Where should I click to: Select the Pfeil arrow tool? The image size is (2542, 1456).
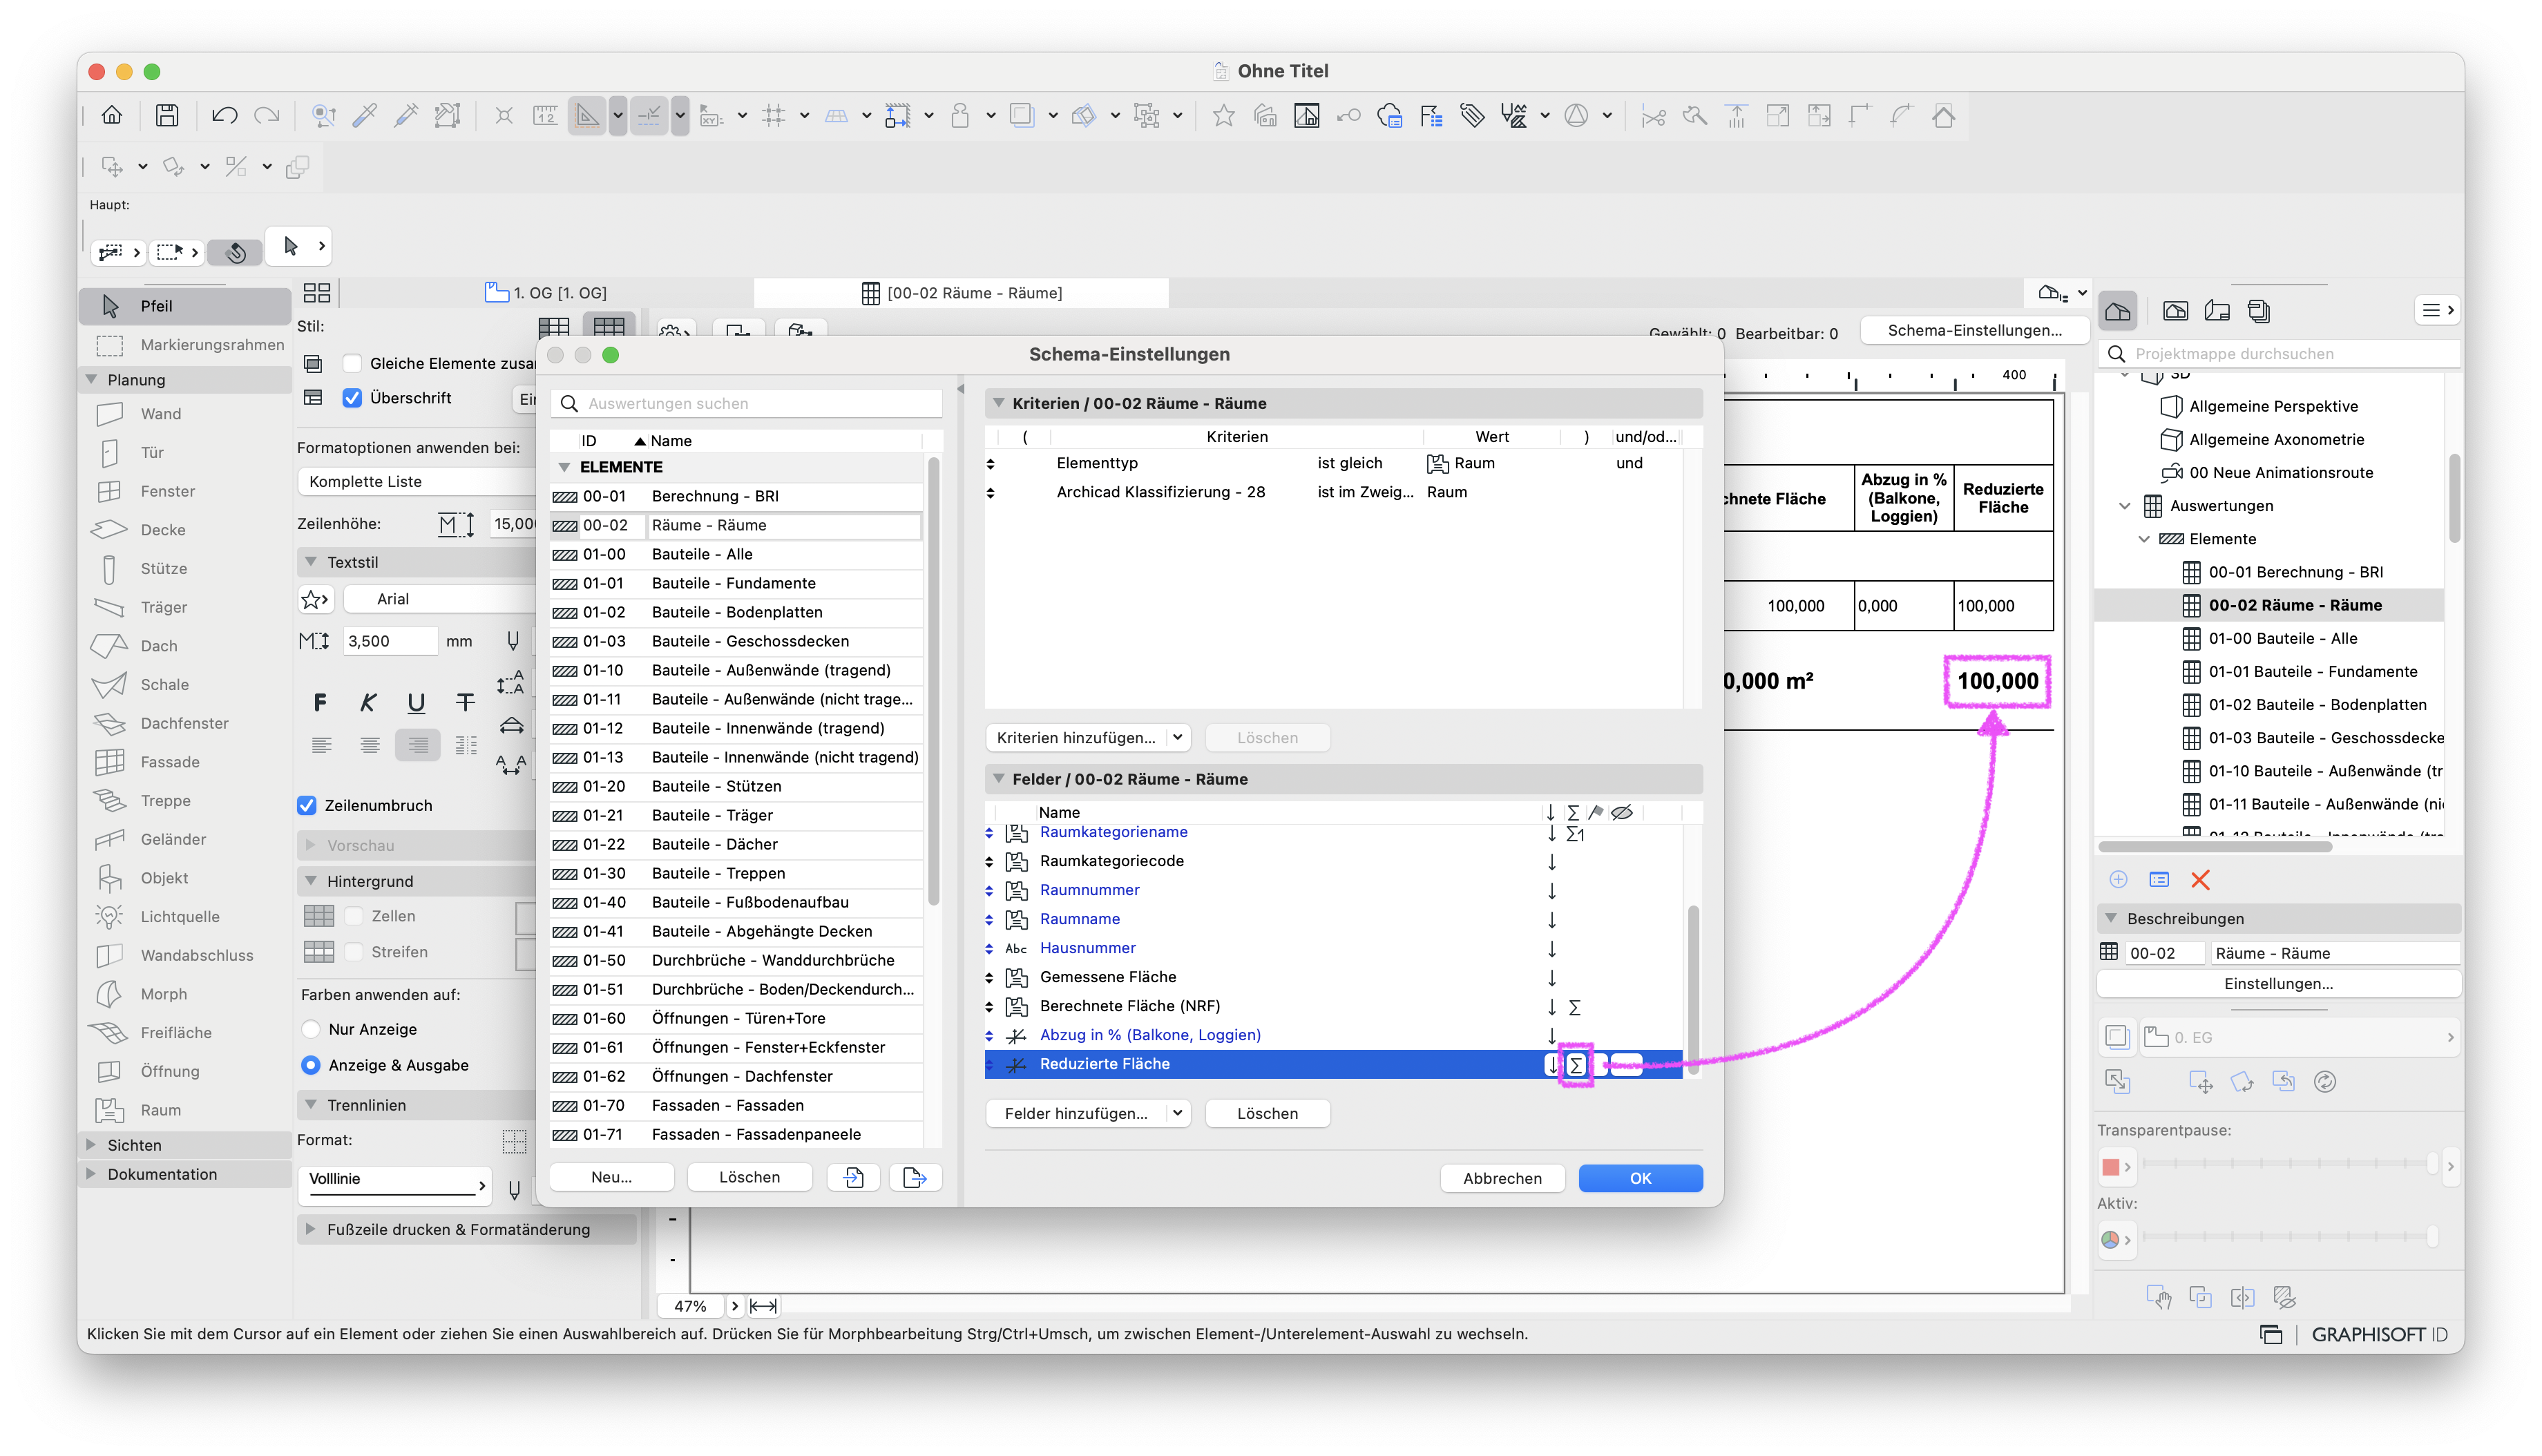click(x=185, y=306)
